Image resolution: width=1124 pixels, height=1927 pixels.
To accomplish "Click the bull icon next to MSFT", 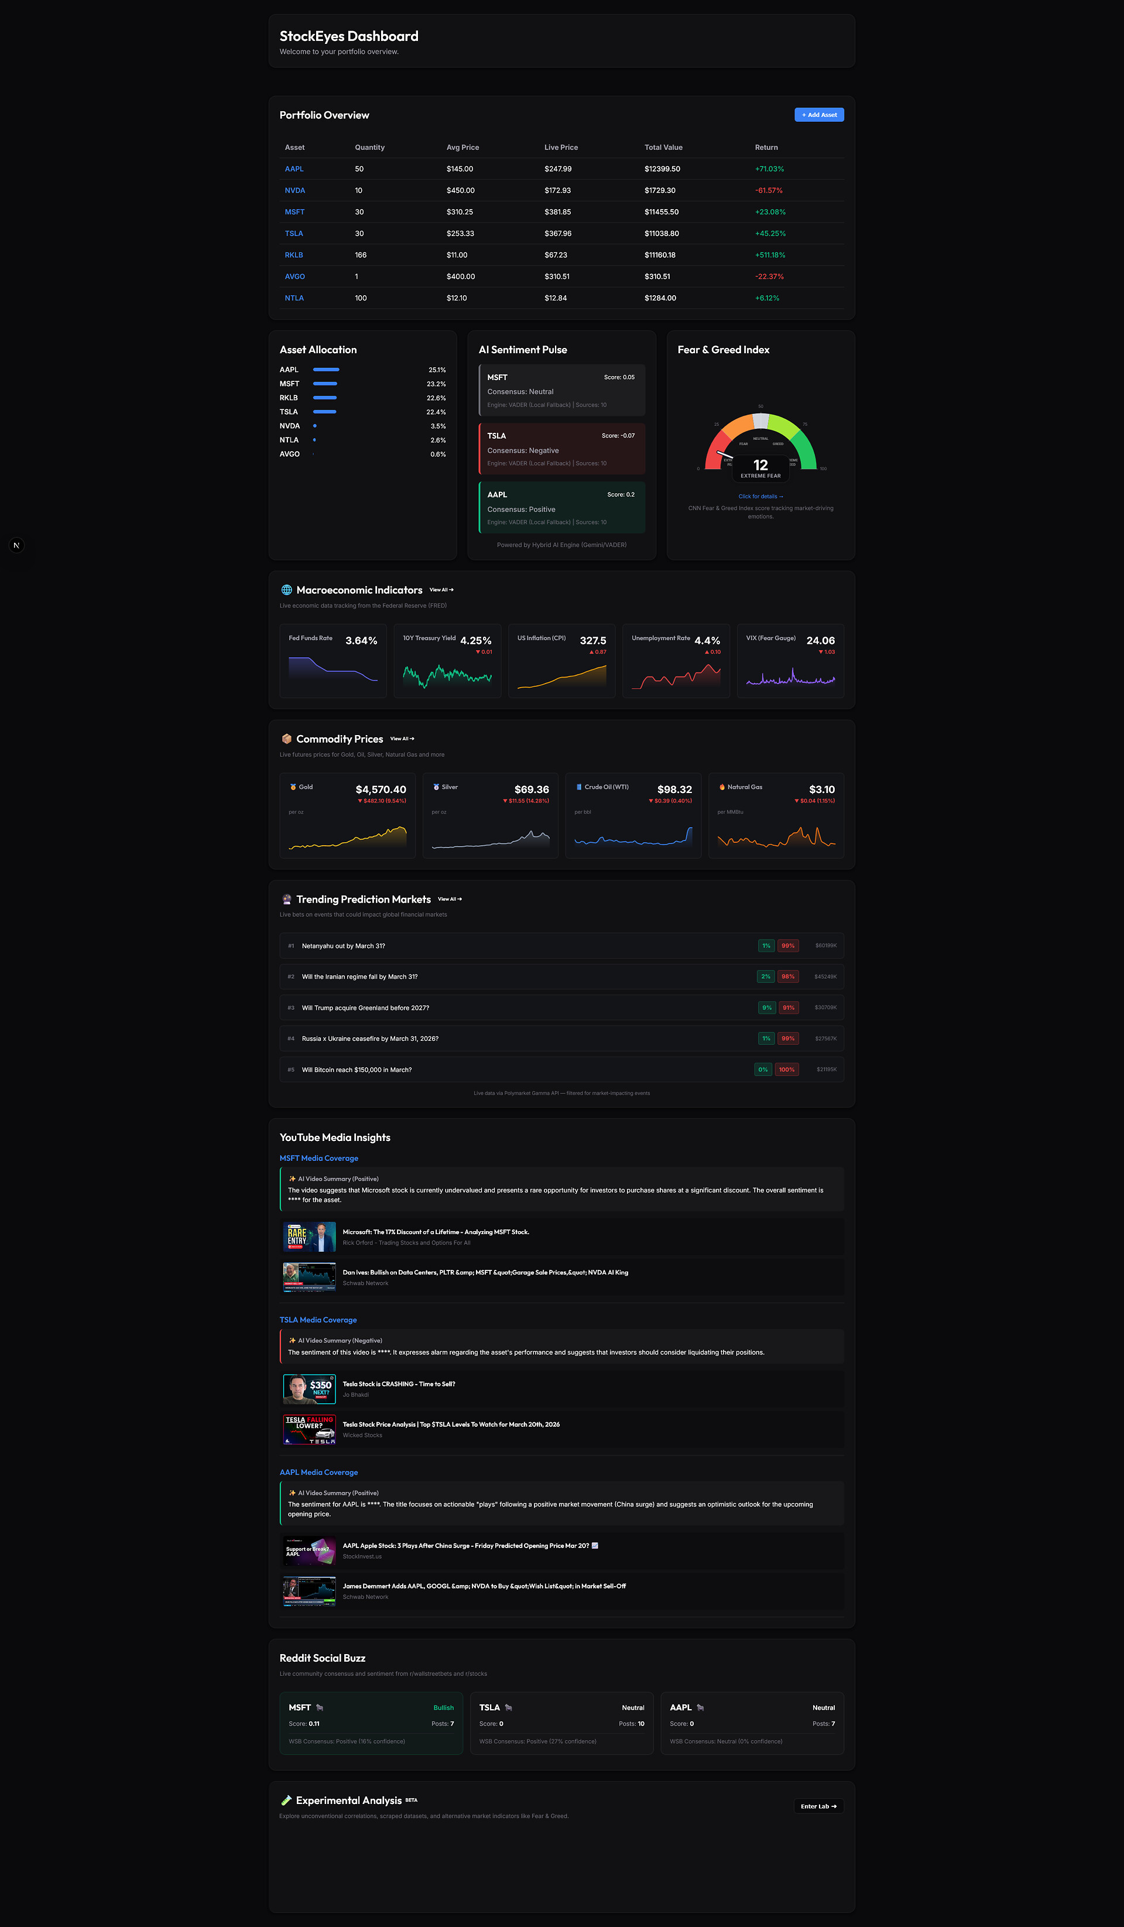I will 320,1707.
